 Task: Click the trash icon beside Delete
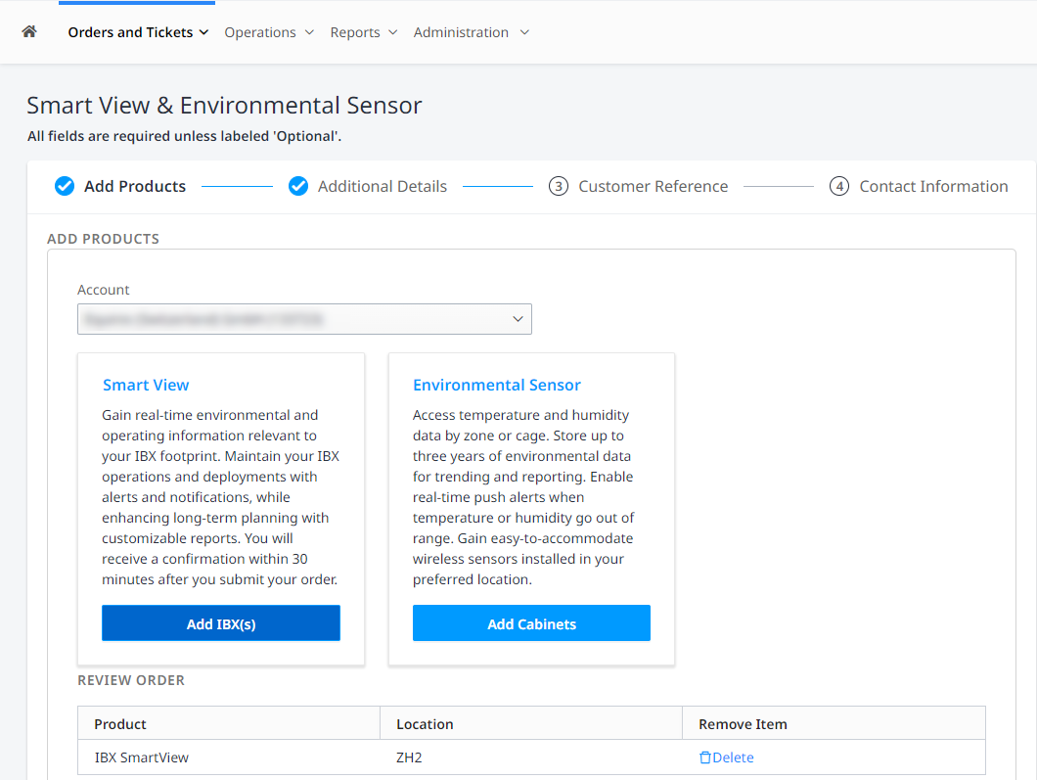[x=705, y=757]
